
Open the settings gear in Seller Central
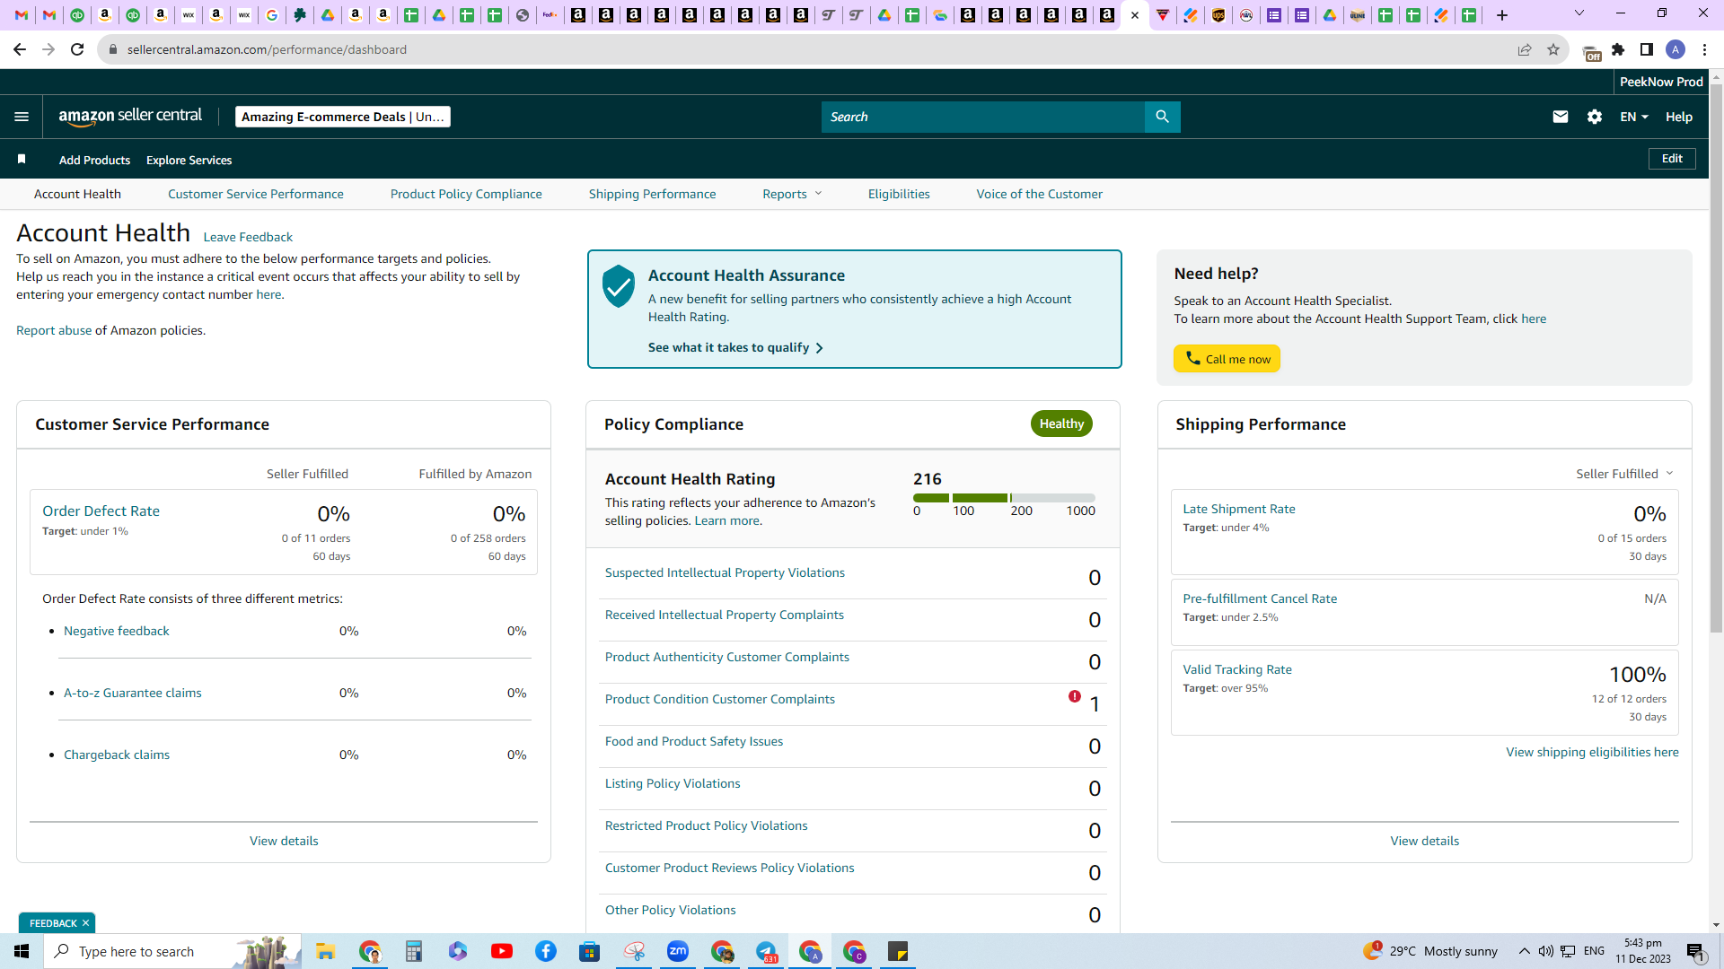point(1595,117)
